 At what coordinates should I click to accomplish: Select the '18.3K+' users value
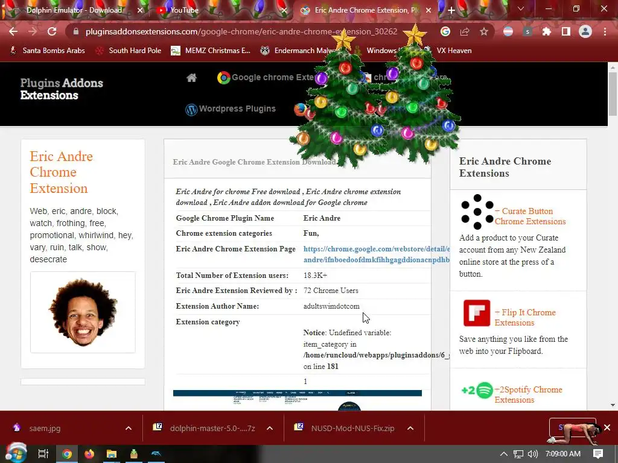(x=315, y=275)
